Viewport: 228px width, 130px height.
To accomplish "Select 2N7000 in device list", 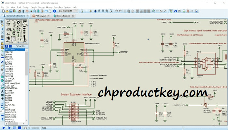I will 8,57.
